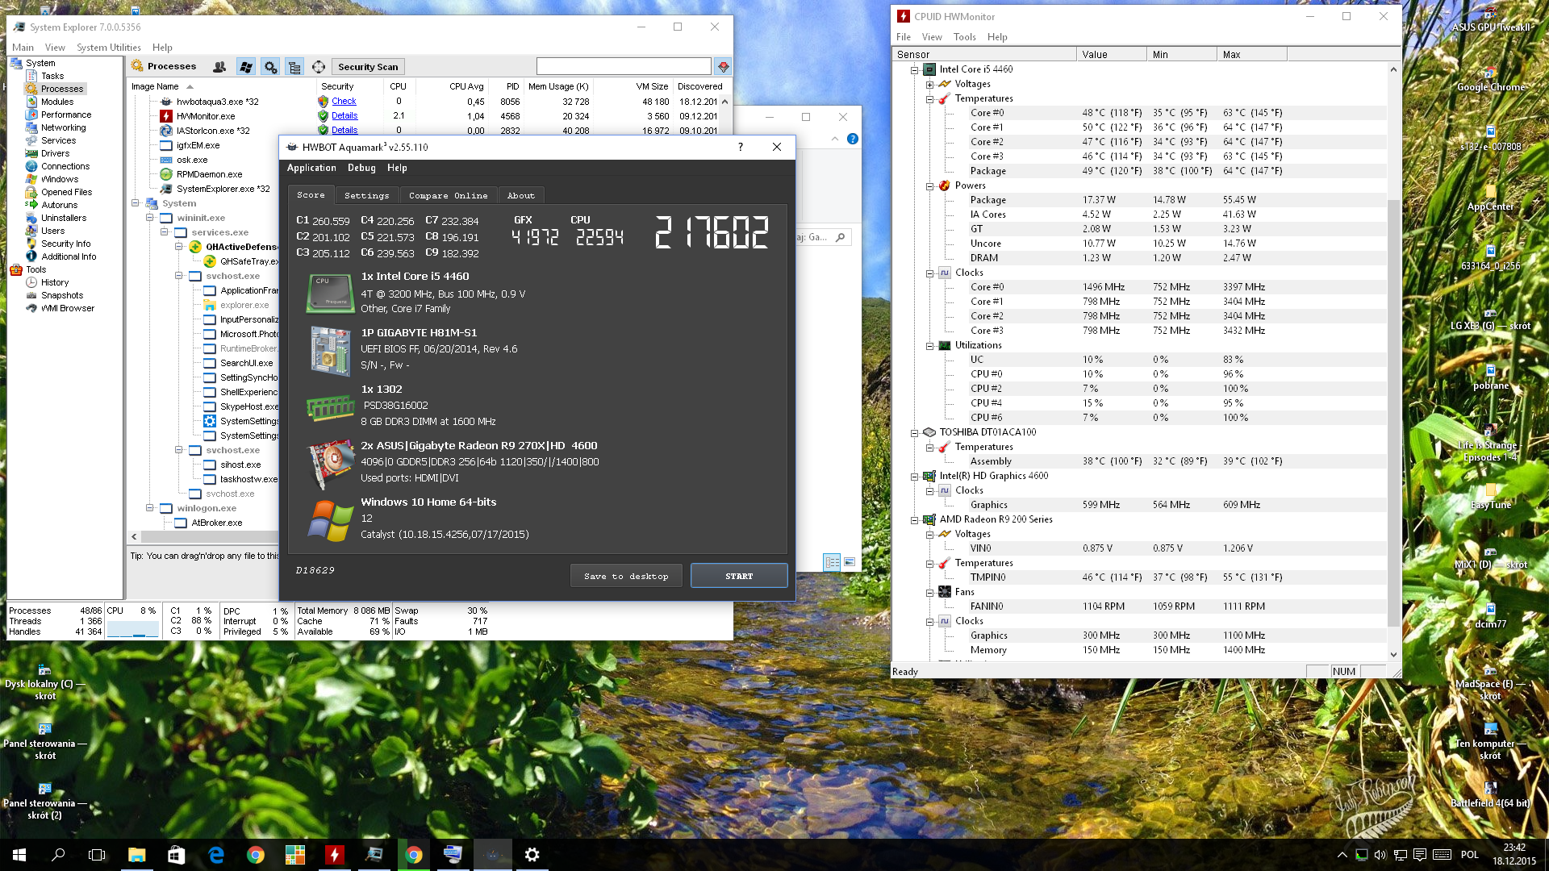Open Tasks in the System Explorer sidebar
This screenshot has height=871, width=1549.
[52, 76]
